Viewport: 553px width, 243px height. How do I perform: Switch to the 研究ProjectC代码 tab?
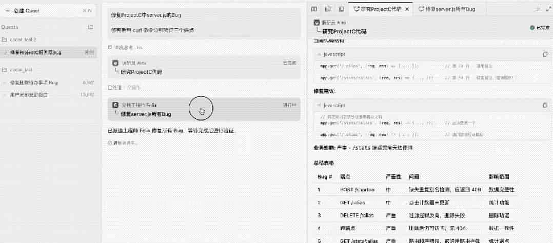click(378, 9)
